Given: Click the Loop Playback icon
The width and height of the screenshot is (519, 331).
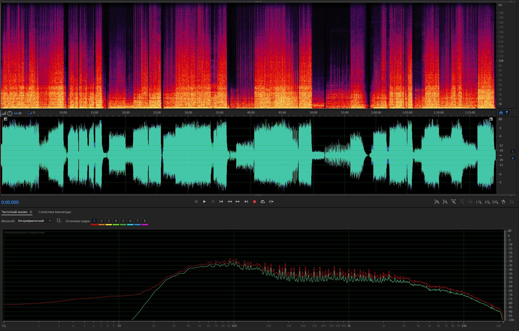Looking at the screenshot, I should [263, 202].
